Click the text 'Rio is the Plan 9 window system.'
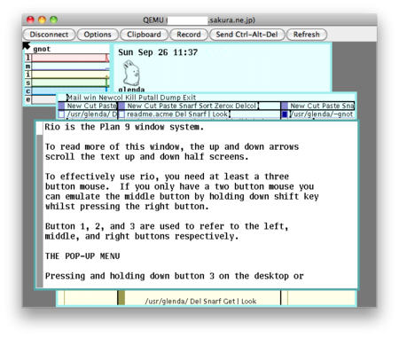 click(x=124, y=127)
